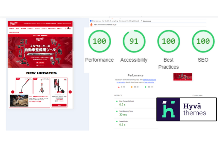Click previous arrow on New Updates carousel
Screen dimensions: 218x145
(12, 92)
